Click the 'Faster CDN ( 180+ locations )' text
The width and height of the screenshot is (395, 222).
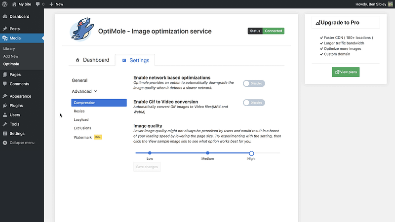(x=349, y=37)
